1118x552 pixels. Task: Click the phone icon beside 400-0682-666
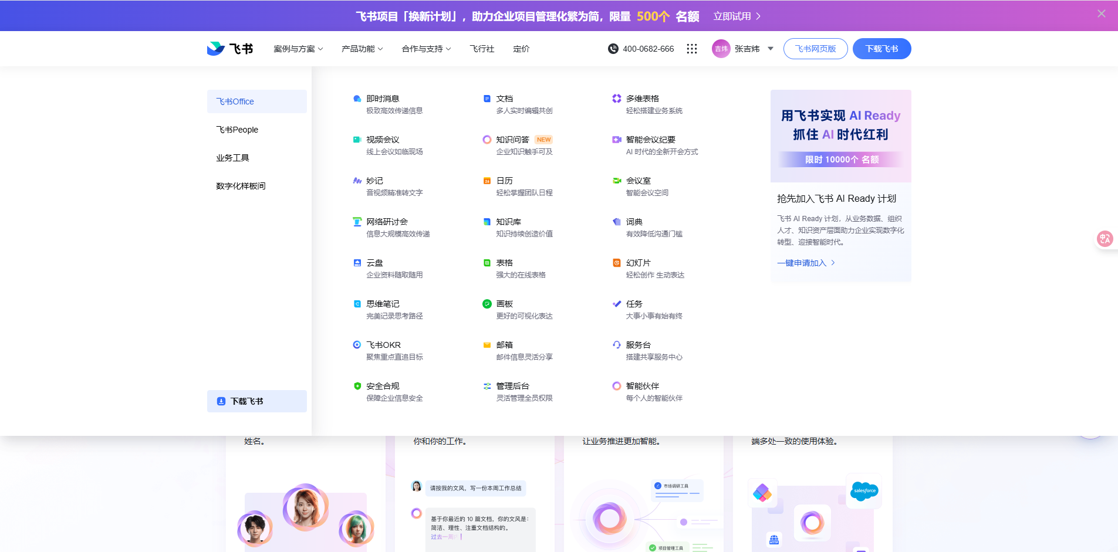tap(613, 49)
